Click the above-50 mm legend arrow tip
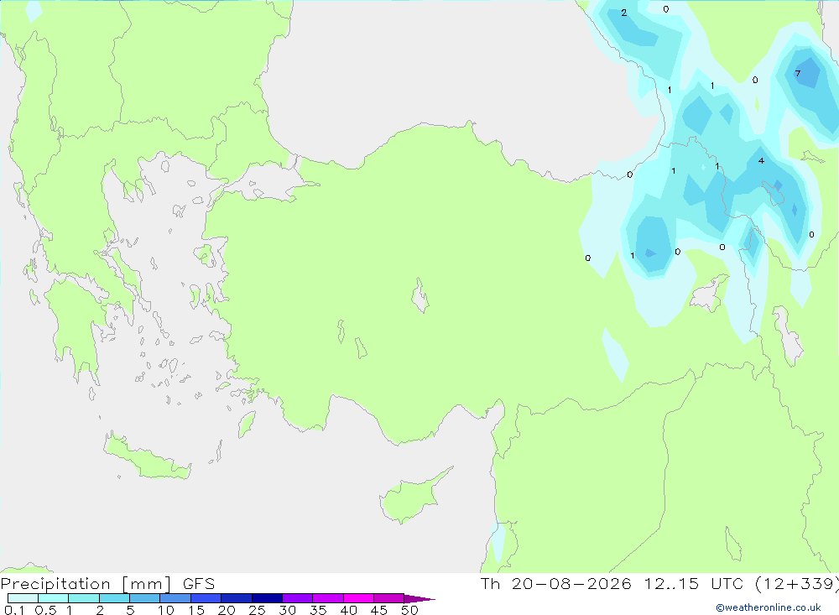Image resolution: width=839 pixels, height=615 pixels. click(419, 598)
